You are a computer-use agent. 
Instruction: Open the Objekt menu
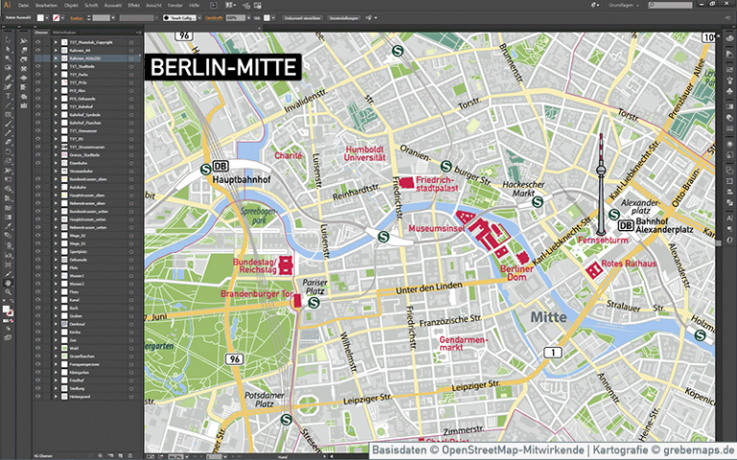[x=71, y=5]
